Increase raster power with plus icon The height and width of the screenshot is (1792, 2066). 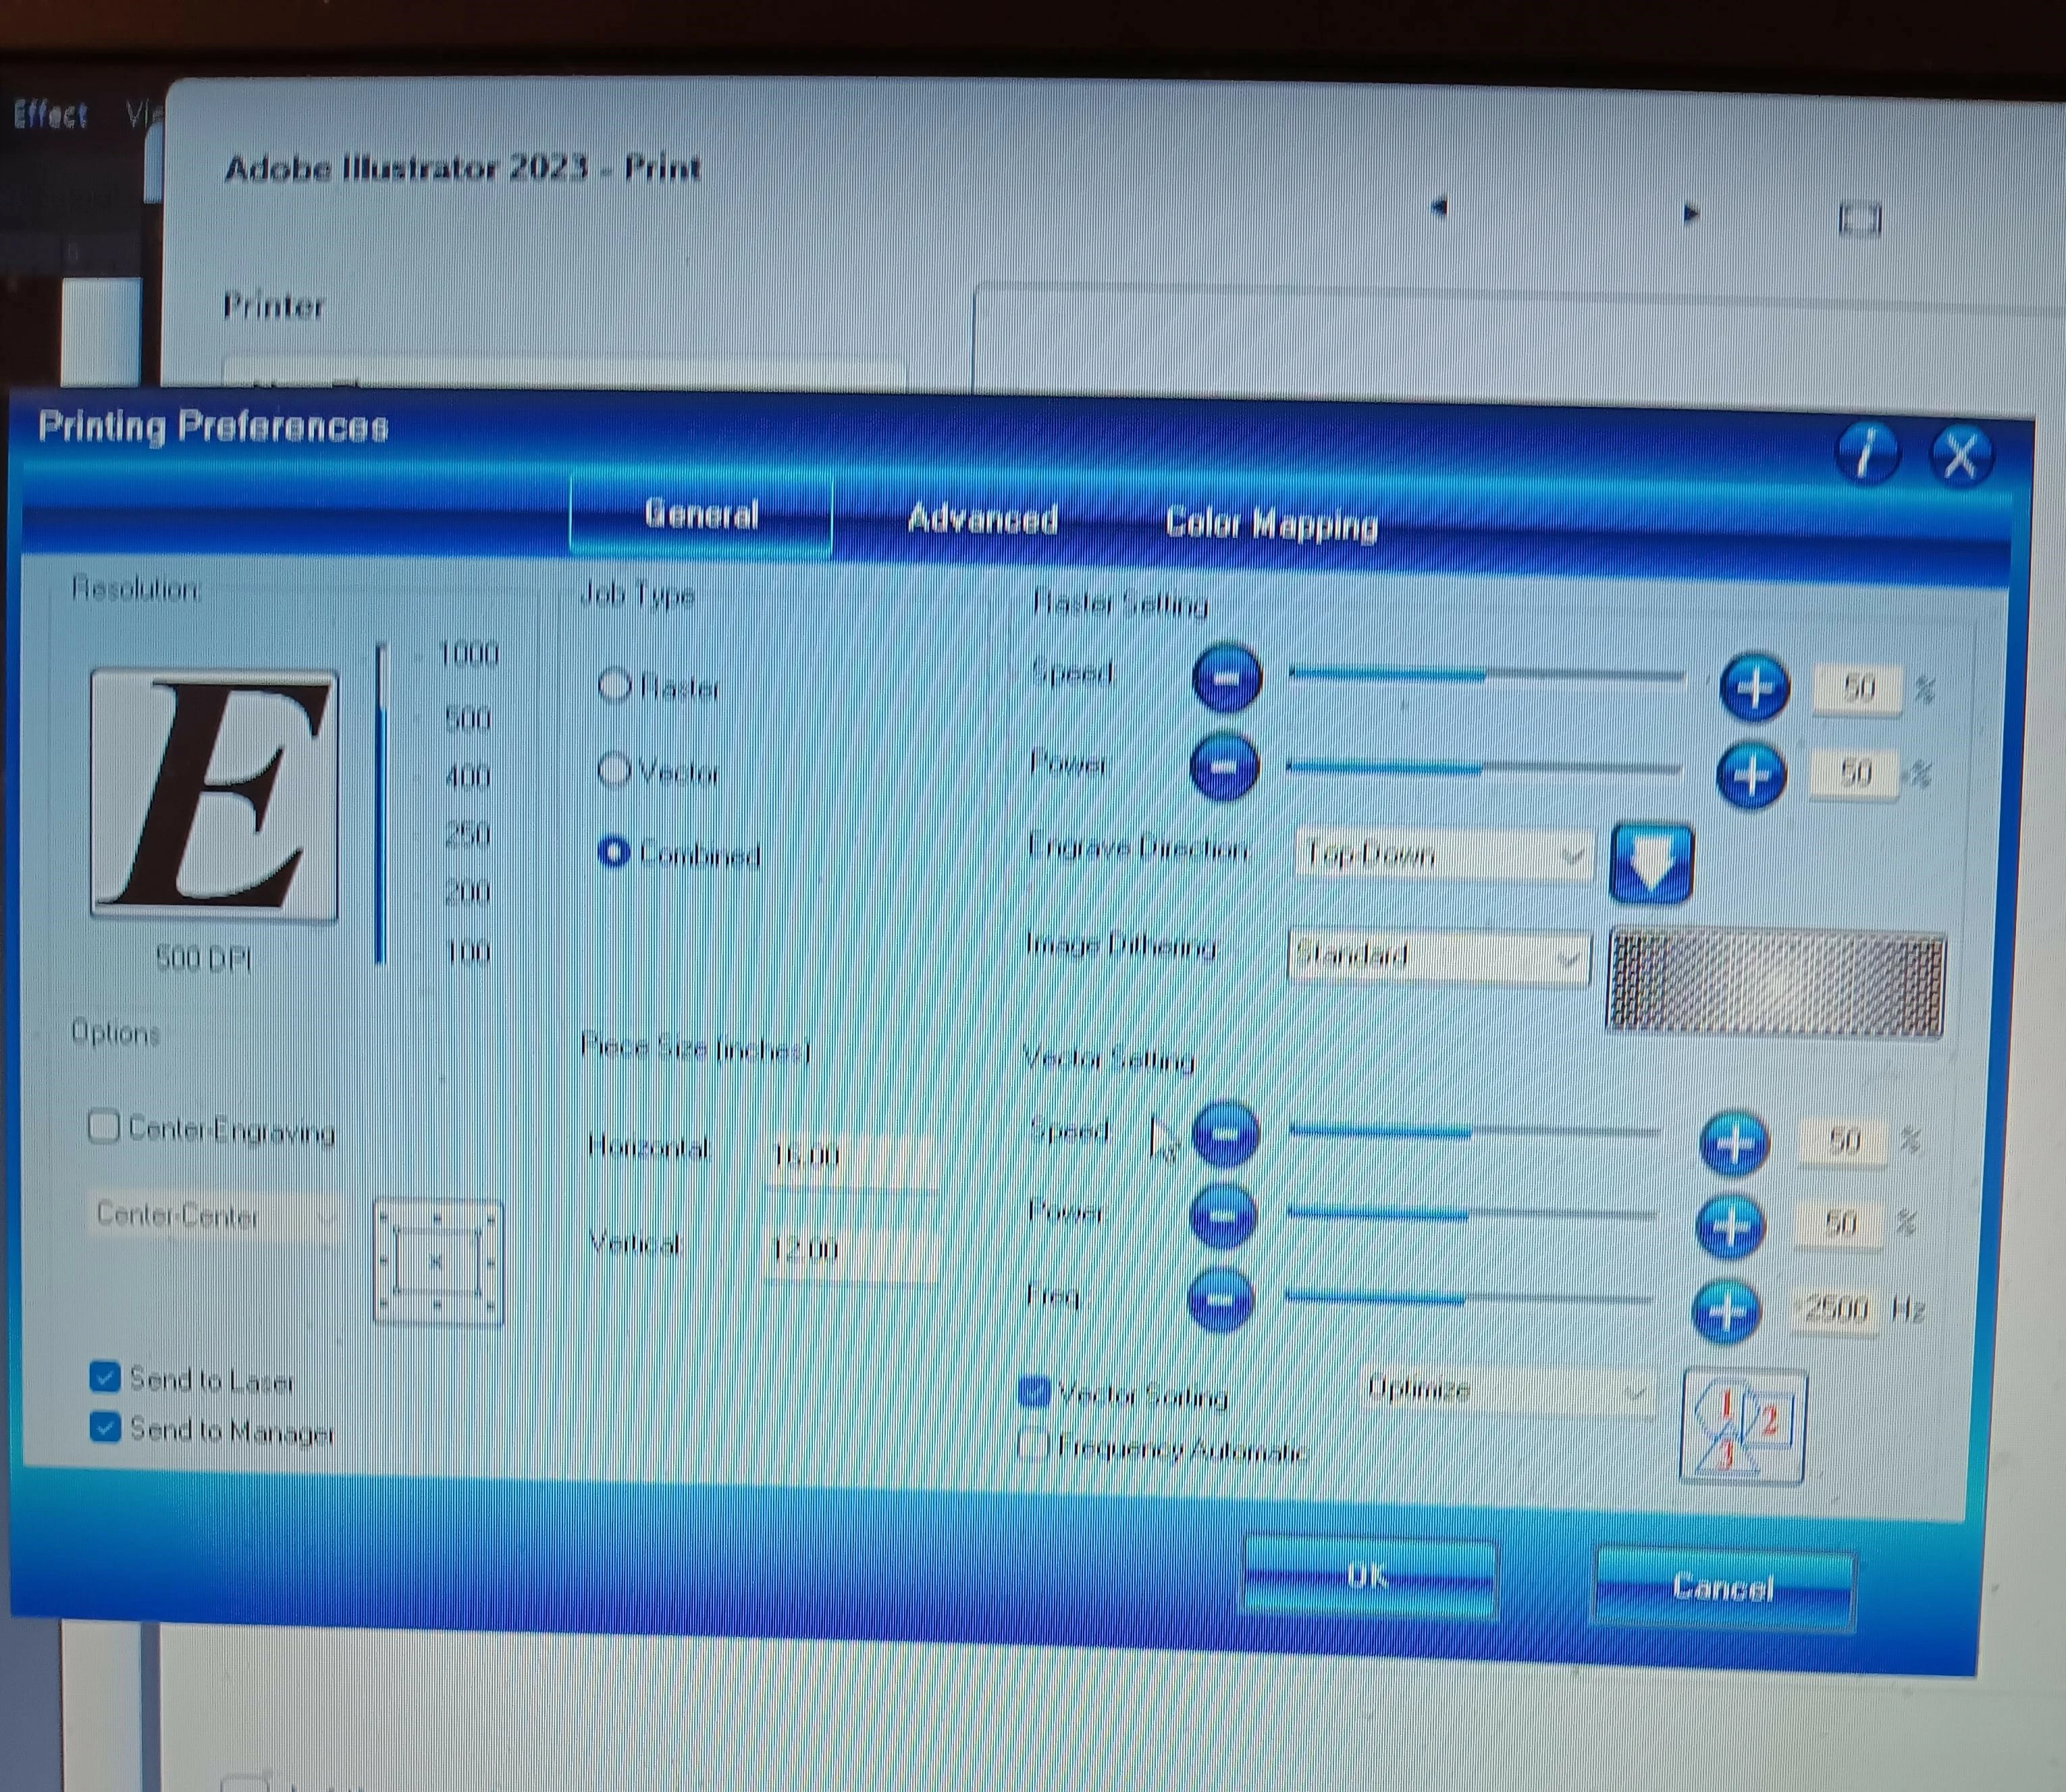pyautogui.click(x=1751, y=775)
